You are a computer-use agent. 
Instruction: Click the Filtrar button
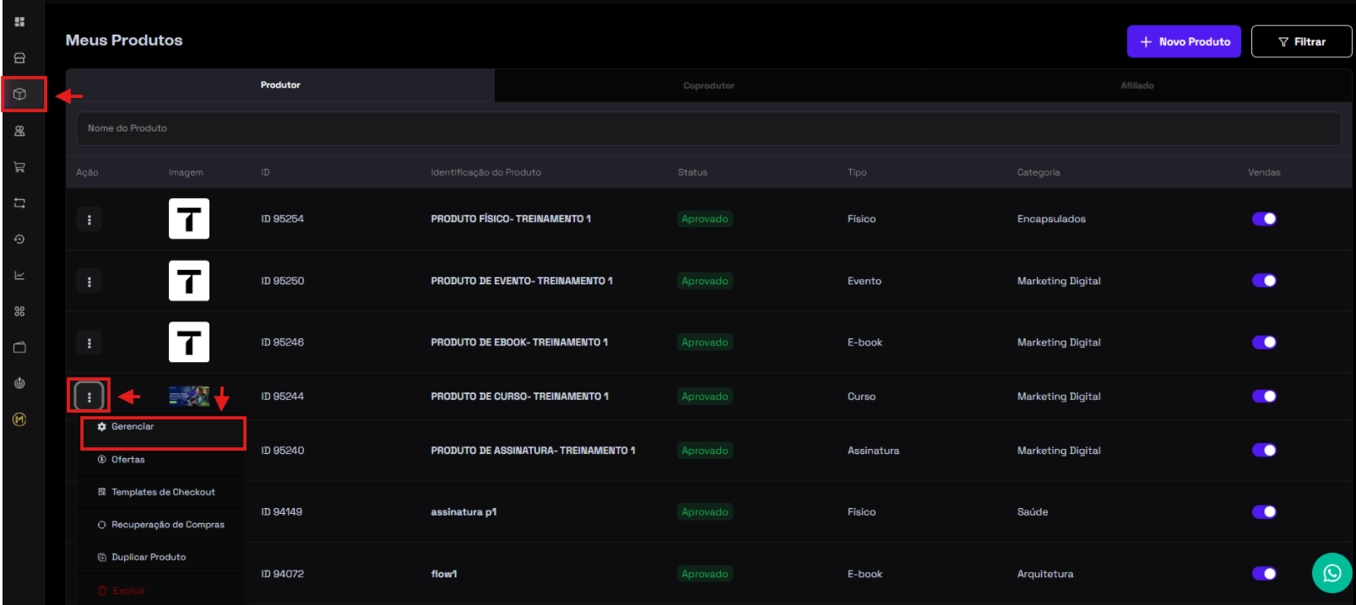pos(1301,41)
